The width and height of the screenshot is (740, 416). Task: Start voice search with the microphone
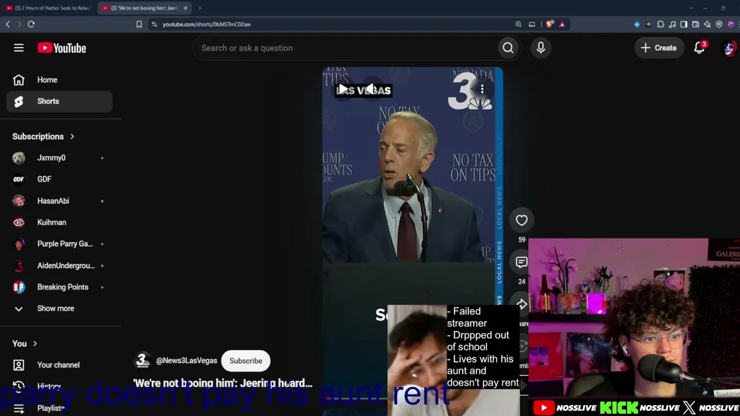[541, 48]
